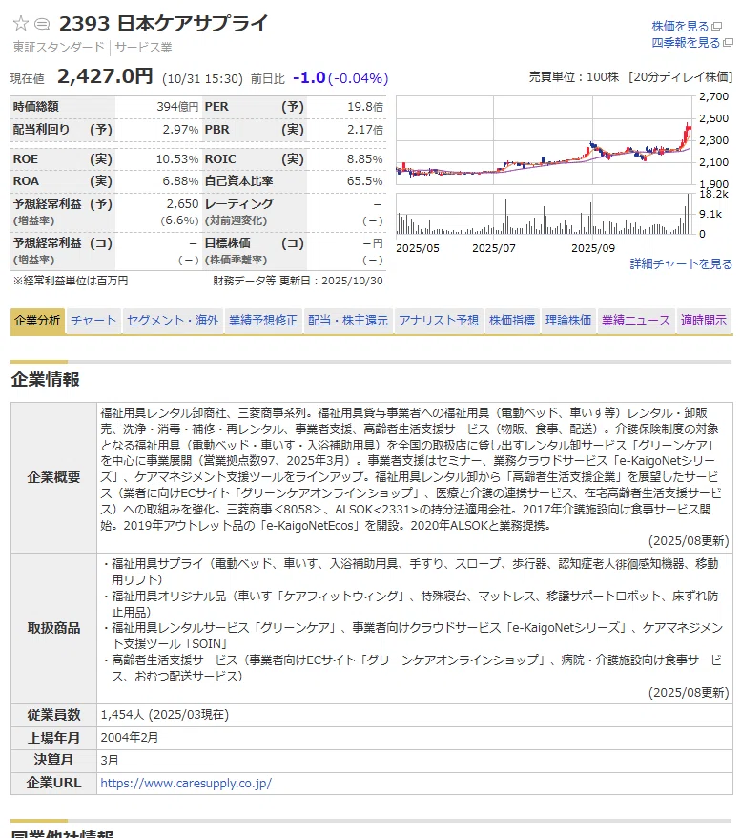Open the セグメント・海外 tab
Image resolution: width=741 pixels, height=838 pixels.
point(173,321)
